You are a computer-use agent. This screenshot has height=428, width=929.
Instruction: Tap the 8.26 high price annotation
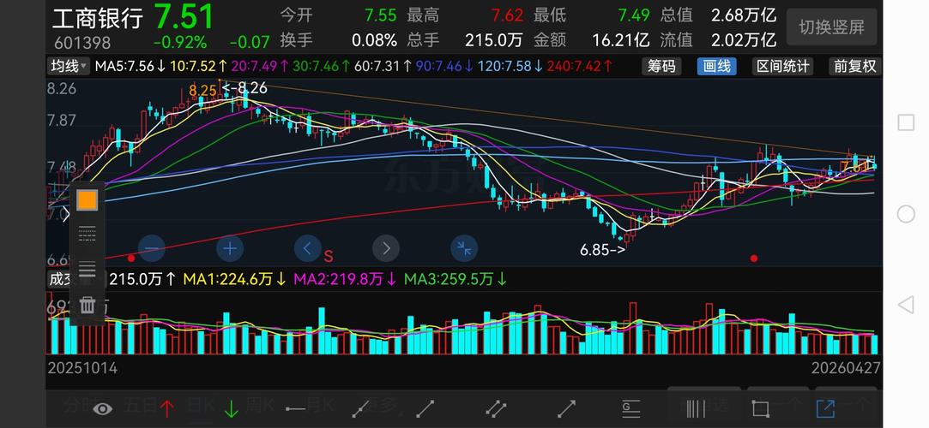click(244, 88)
